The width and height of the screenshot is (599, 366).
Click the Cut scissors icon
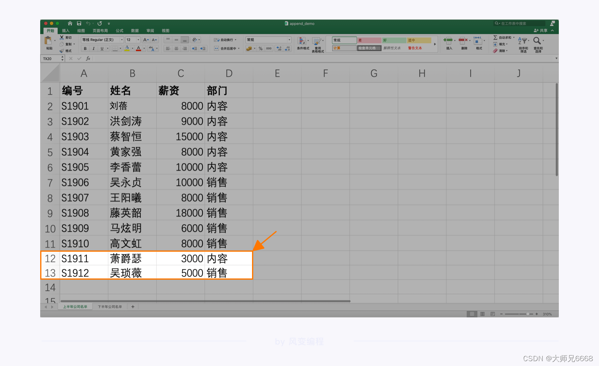pos(62,37)
